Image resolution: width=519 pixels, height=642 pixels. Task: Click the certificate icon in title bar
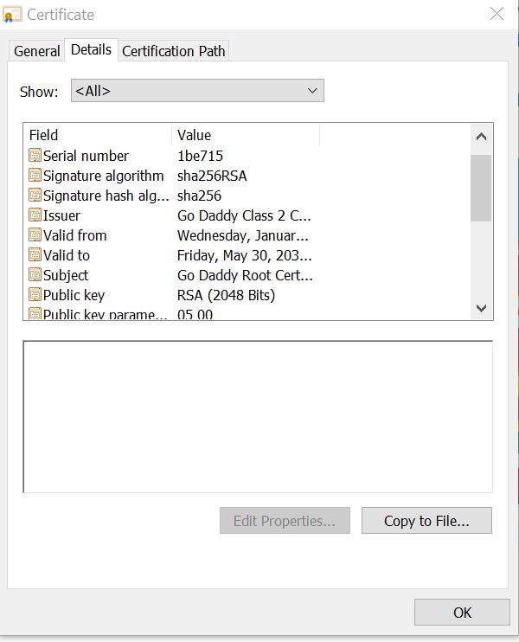click(x=12, y=15)
